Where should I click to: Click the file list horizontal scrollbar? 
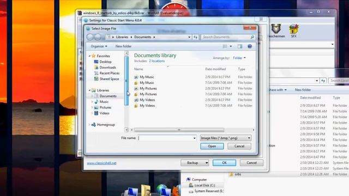(179, 130)
